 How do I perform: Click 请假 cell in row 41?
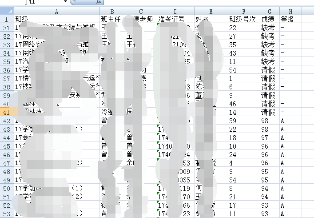(x=270, y=112)
